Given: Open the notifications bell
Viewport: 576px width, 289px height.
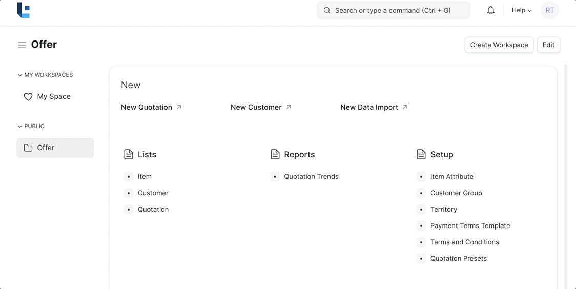Looking at the screenshot, I should tap(491, 10).
